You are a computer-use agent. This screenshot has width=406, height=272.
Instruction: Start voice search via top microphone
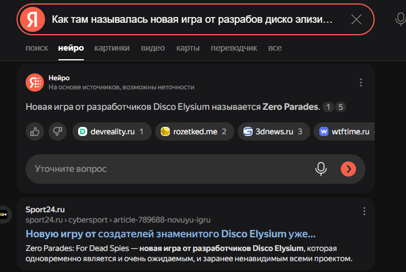(400, 19)
